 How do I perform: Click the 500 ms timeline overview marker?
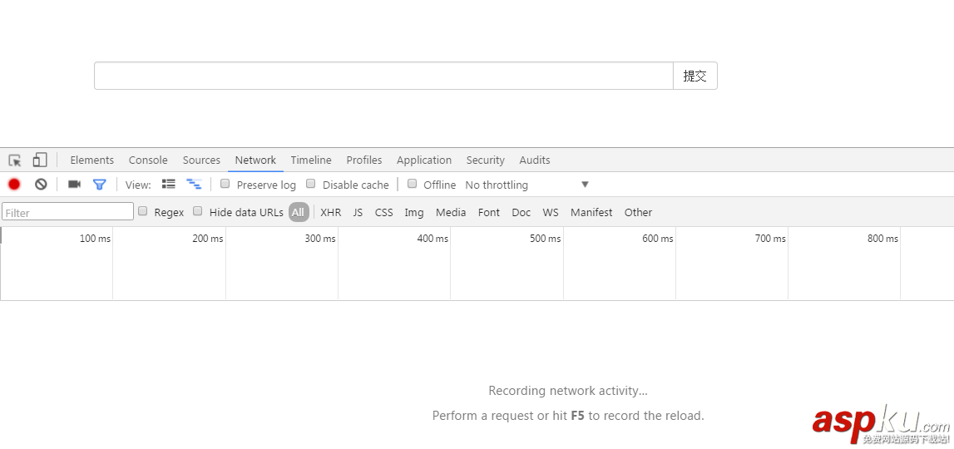tap(545, 239)
